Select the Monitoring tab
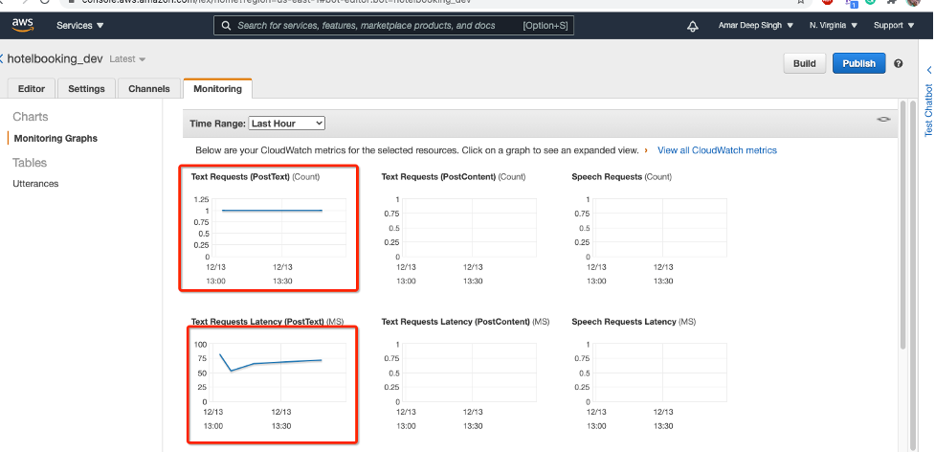 click(x=217, y=88)
